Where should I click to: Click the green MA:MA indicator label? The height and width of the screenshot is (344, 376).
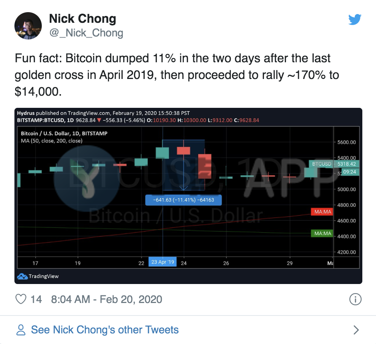(322, 234)
